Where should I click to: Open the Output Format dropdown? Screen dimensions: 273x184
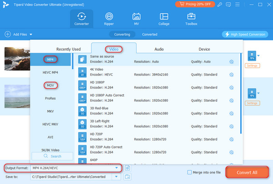[x=116, y=168]
